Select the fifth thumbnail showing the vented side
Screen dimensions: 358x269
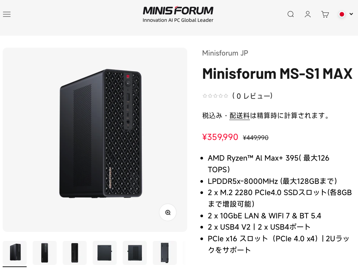click(135, 253)
